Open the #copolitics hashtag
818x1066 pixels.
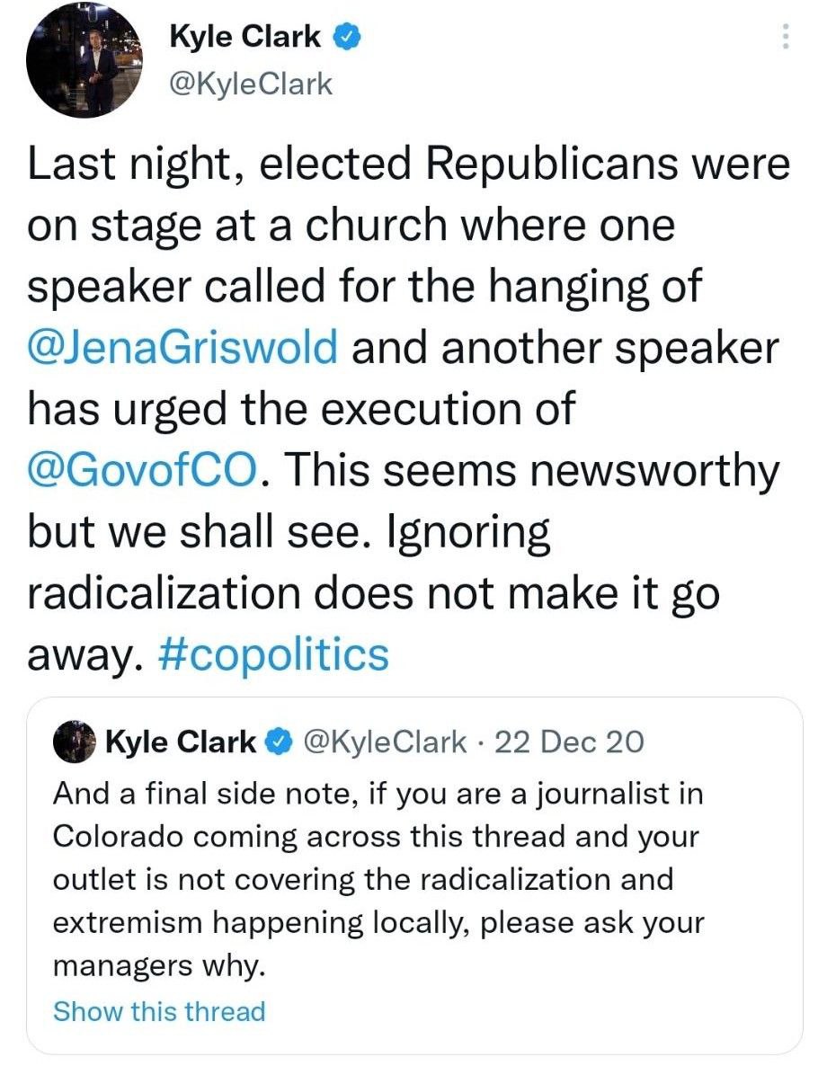273,655
